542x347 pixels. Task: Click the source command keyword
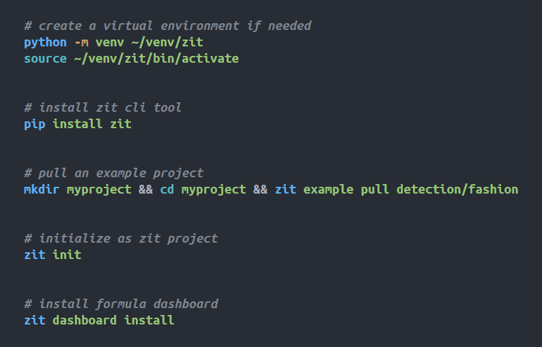45,59
